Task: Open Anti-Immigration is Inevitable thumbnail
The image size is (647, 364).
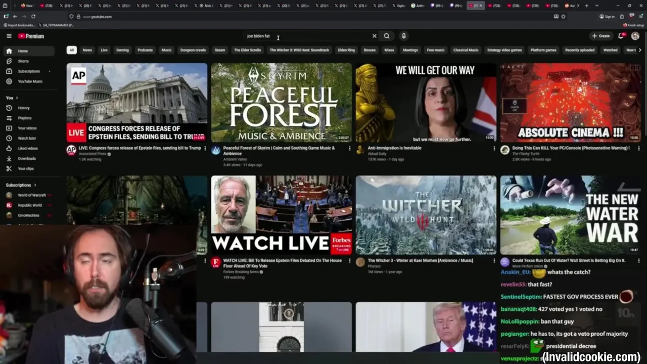Action: pos(426,103)
